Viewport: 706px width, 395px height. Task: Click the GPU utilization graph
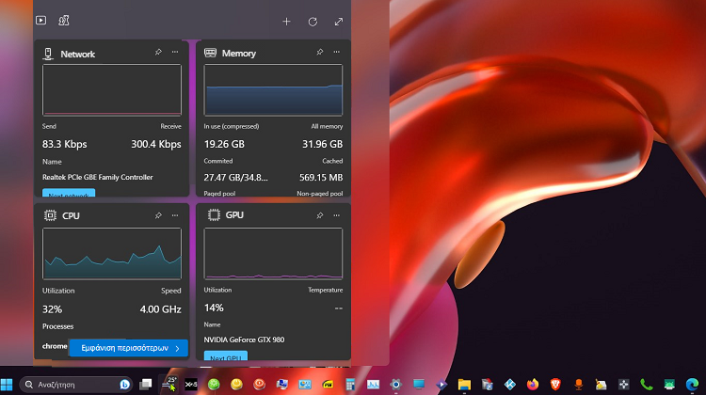point(273,254)
